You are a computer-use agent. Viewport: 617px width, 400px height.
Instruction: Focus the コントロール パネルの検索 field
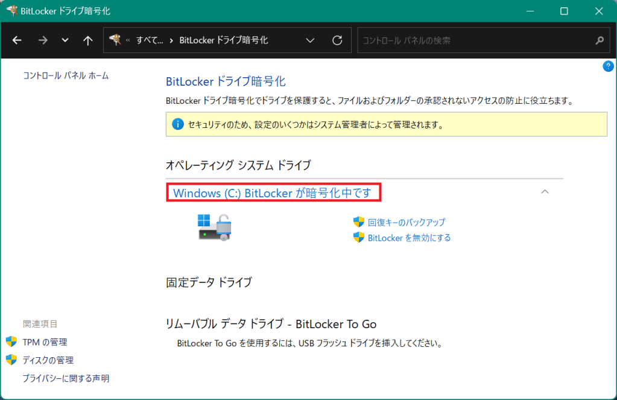click(x=473, y=40)
